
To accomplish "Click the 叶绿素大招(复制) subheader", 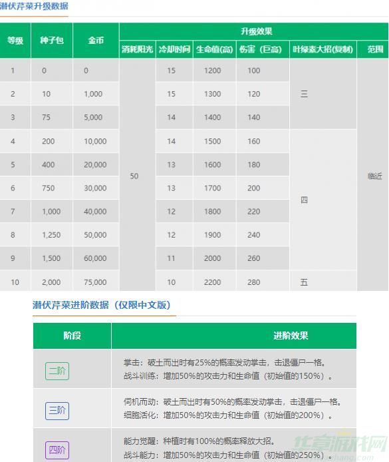I will 323,49.
